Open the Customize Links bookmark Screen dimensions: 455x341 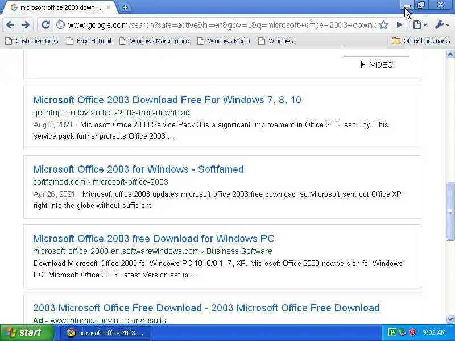coord(32,41)
